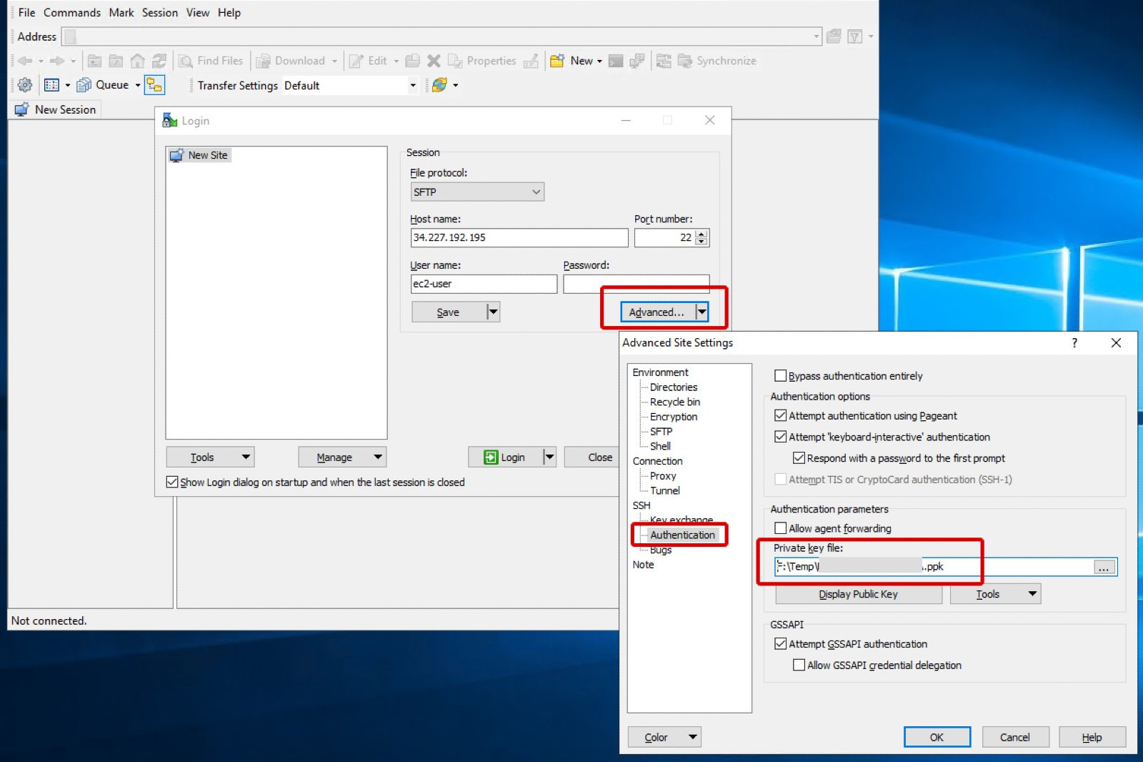The height and width of the screenshot is (762, 1143).
Task: Click the Home directory icon
Action: pyautogui.click(x=137, y=61)
